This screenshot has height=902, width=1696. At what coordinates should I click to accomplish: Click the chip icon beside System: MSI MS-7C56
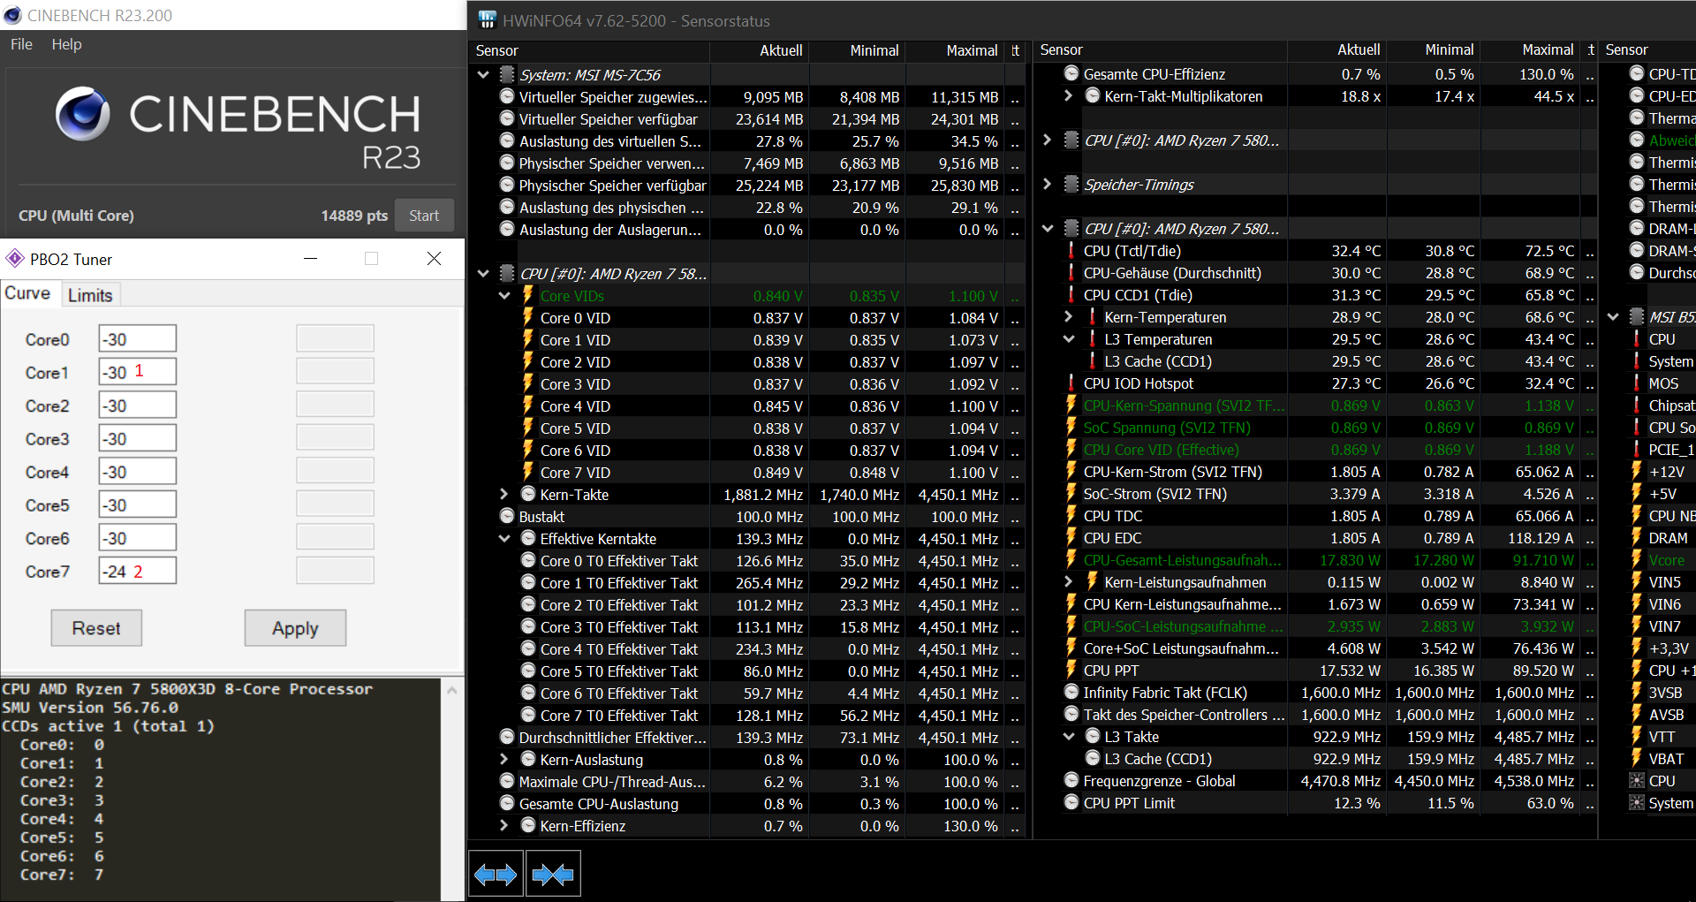(x=507, y=74)
